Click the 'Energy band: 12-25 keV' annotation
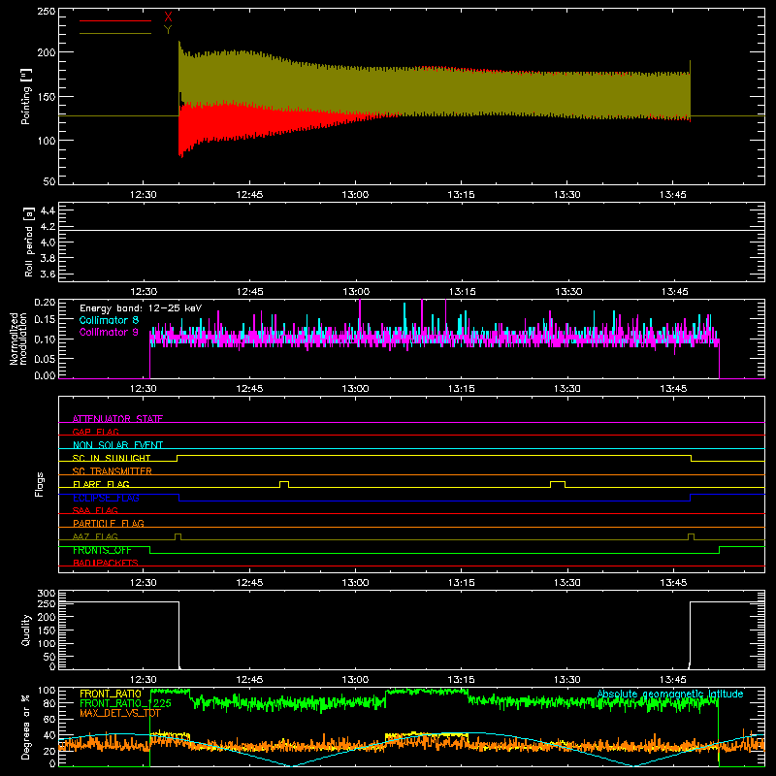The height and width of the screenshot is (776, 776). click(141, 308)
